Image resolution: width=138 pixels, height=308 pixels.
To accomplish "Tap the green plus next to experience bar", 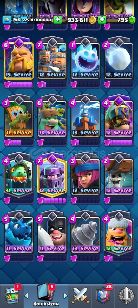I will 57,20.
